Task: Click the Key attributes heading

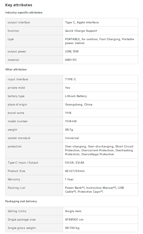Action: pos(19,5)
